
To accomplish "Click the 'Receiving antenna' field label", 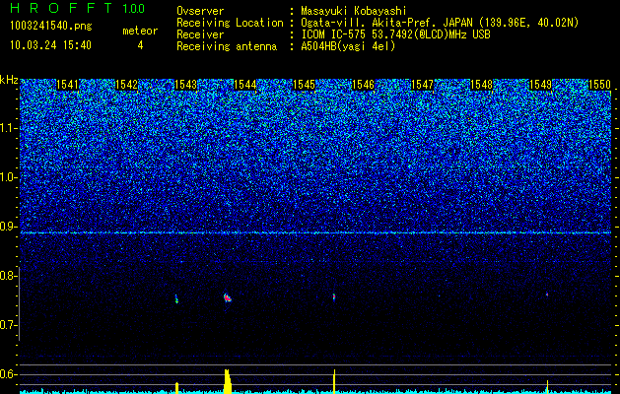I will coord(227,46).
